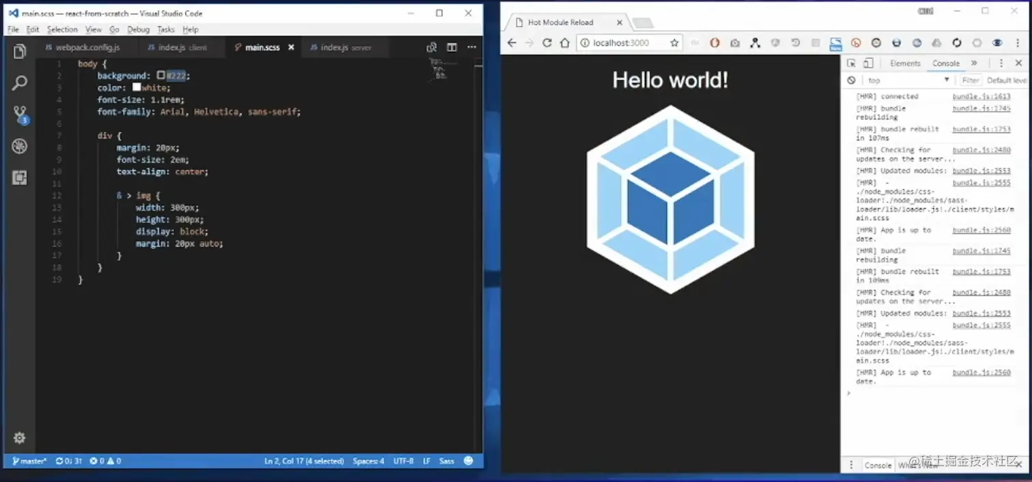Send feedback via status bar smiley icon
The image size is (1032, 482).
469,461
